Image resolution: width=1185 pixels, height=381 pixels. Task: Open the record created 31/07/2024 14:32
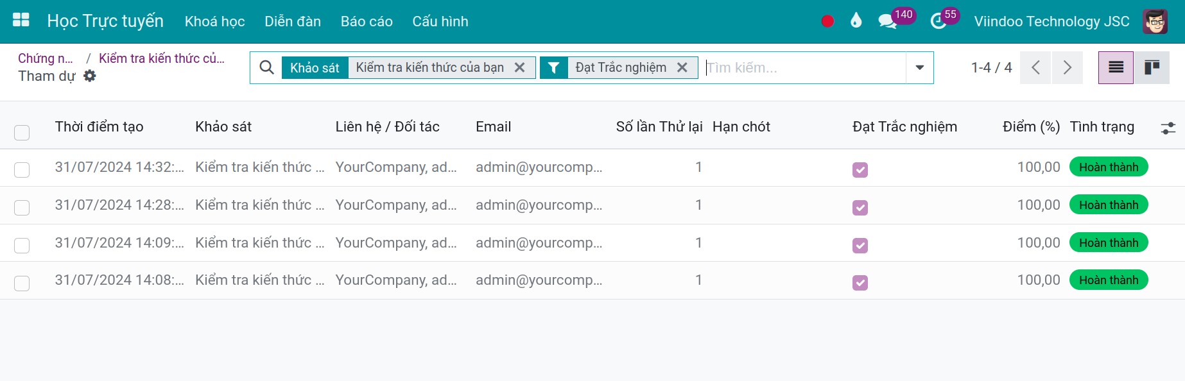(x=119, y=167)
